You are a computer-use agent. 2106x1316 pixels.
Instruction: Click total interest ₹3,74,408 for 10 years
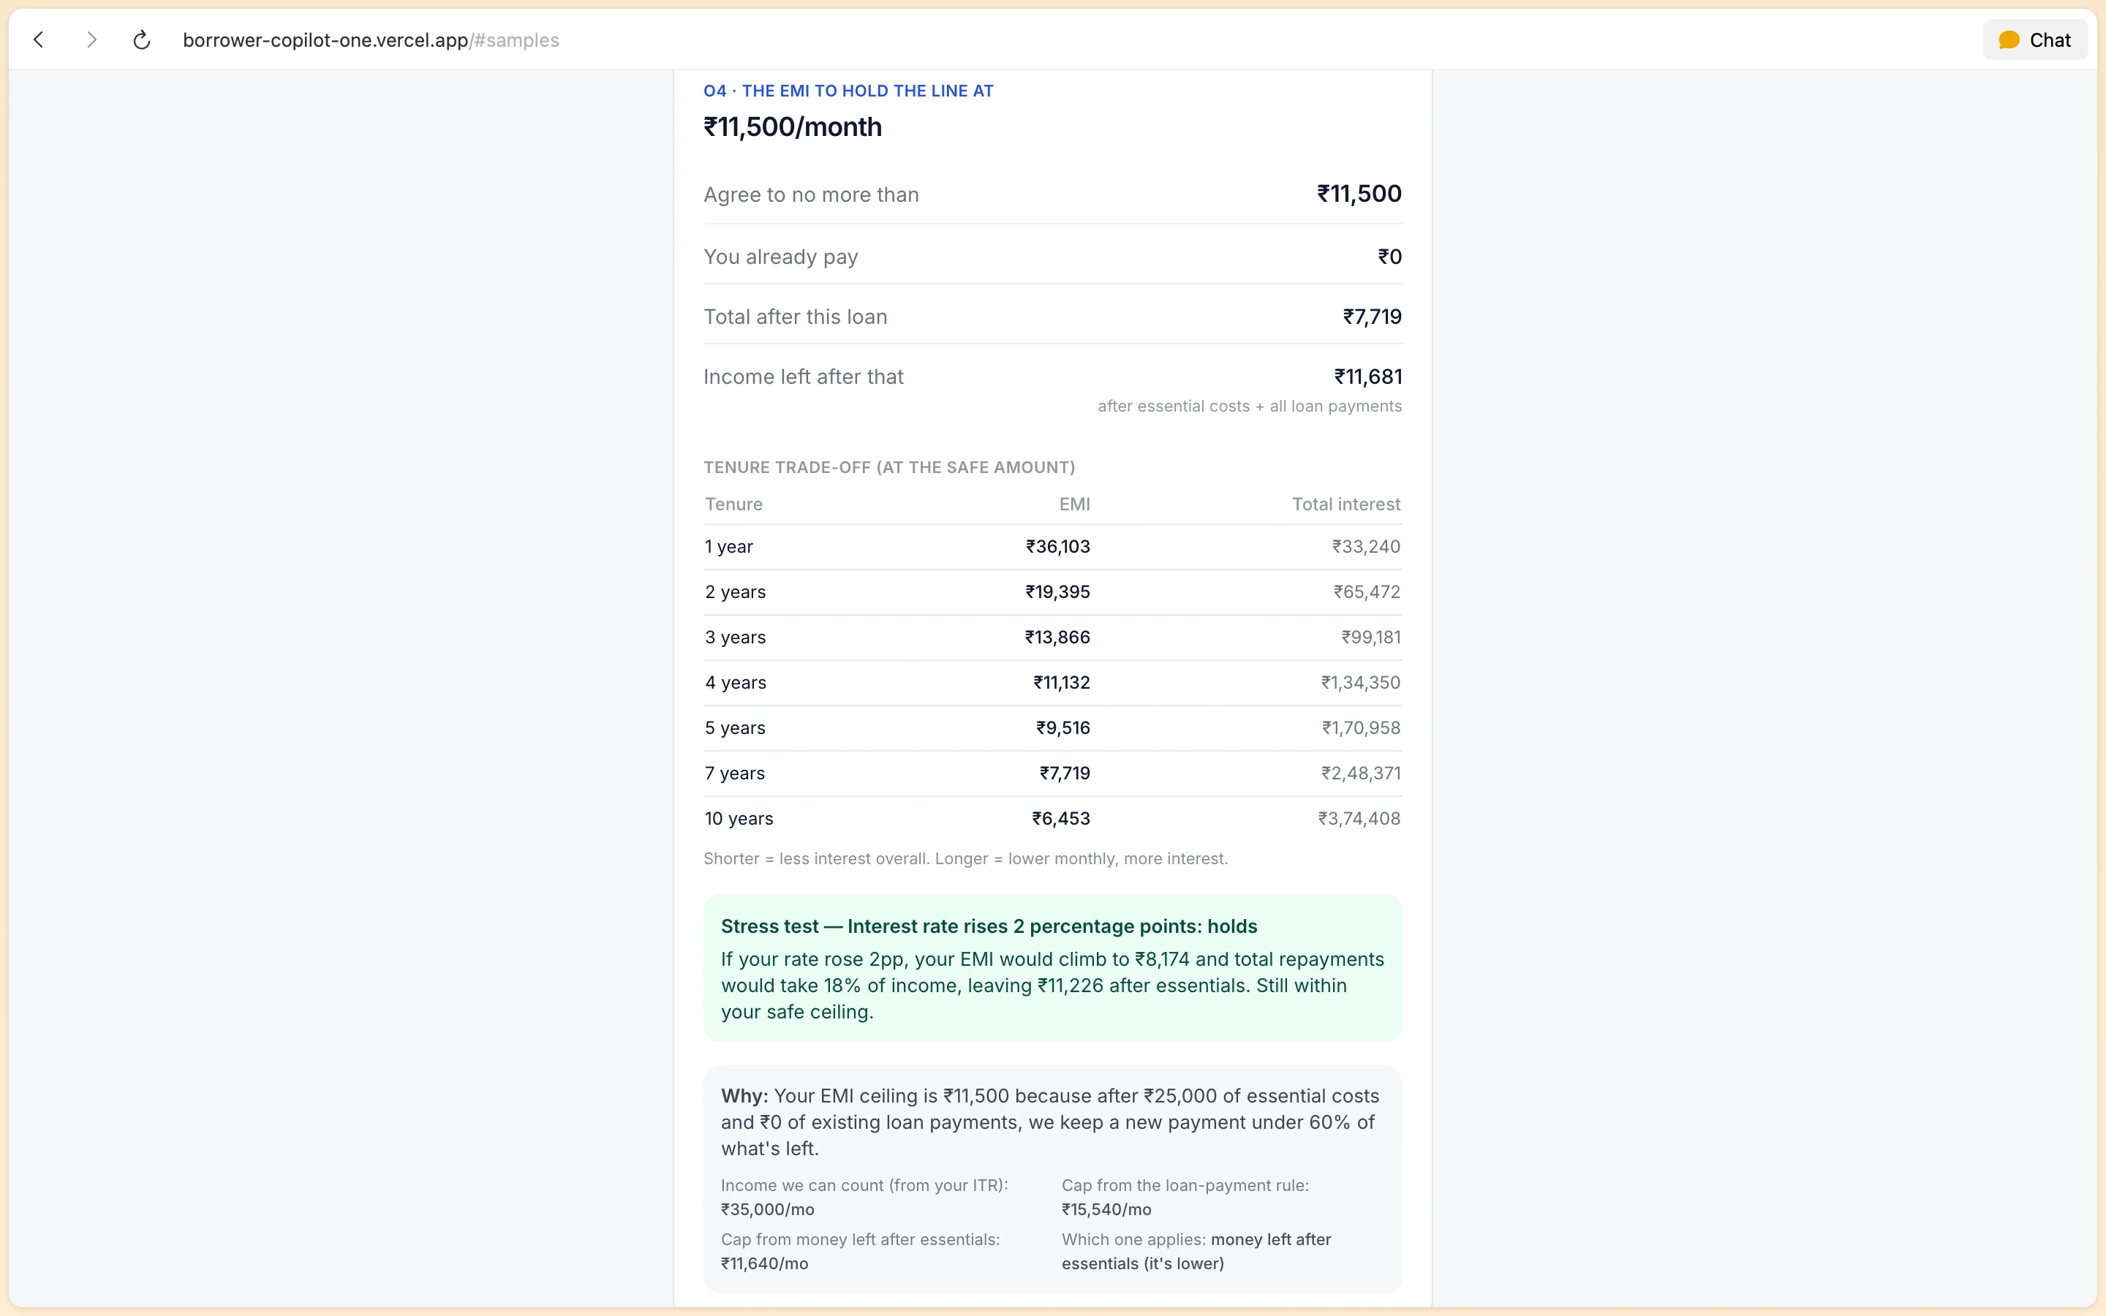click(1359, 818)
